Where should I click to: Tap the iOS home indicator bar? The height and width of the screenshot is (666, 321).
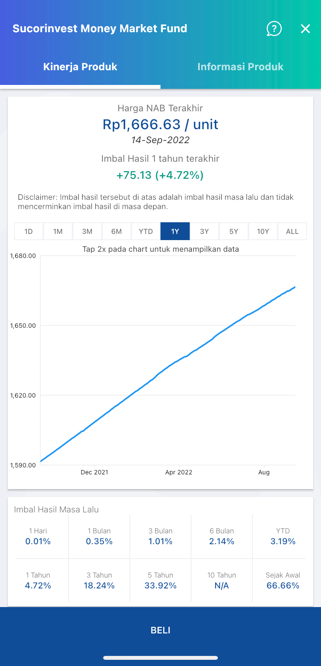click(x=160, y=658)
